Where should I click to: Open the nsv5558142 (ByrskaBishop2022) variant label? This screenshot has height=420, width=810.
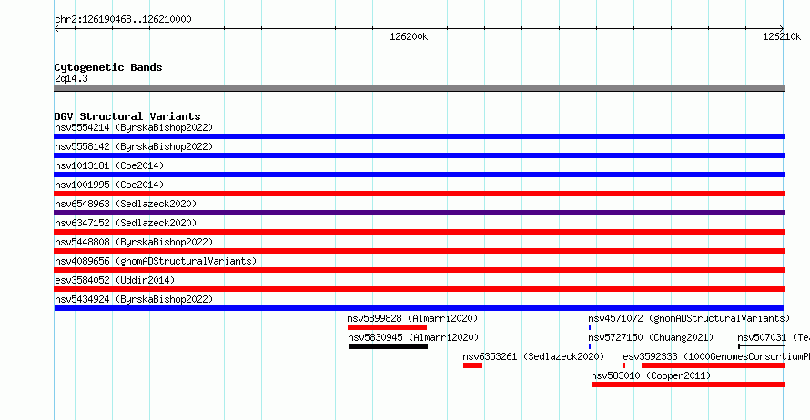134,146
